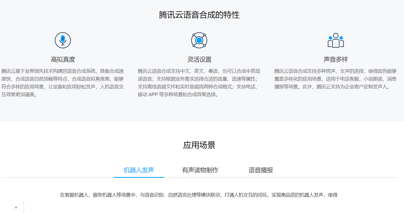The height and width of the screenshot is (213, 404).
Task: Click the circular settings icon above 灵活设置
Action: 199,40
